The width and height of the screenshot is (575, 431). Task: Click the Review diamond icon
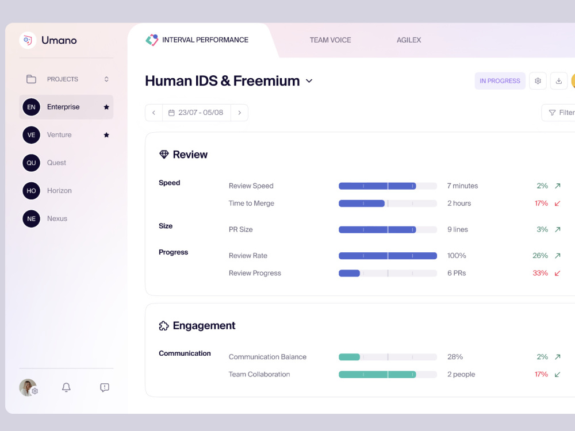pos(164,155)
